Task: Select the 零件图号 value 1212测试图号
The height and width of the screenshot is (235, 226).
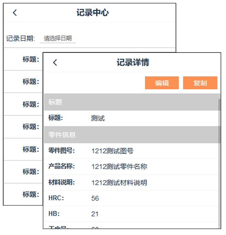Action: click(112, 151)
